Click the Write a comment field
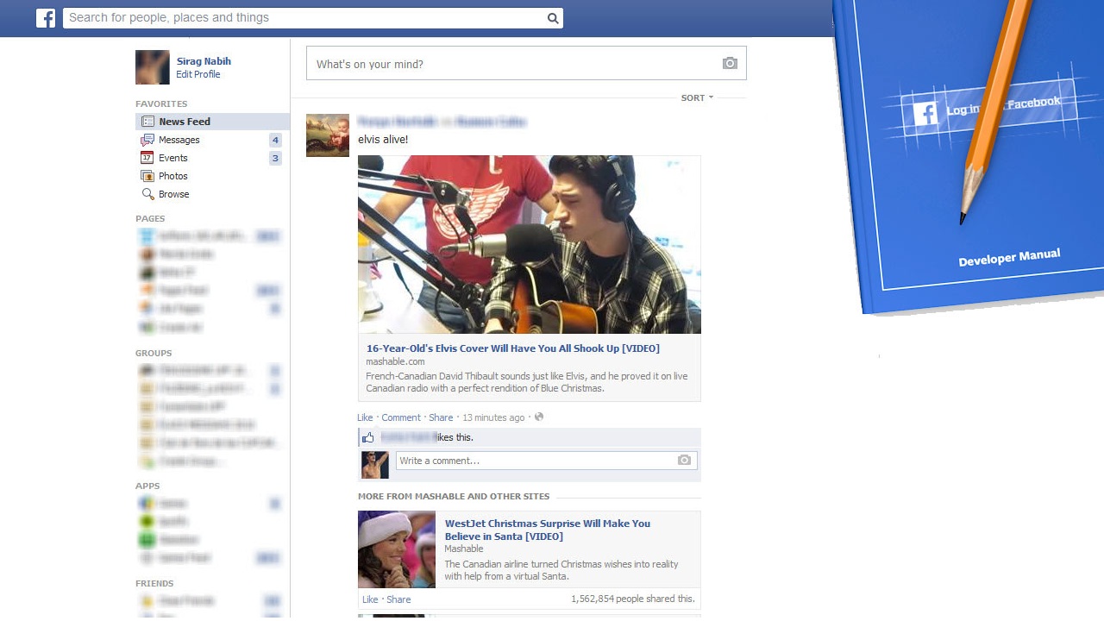1104x621 pixels. pyautogui.click(x=535, y=461)
